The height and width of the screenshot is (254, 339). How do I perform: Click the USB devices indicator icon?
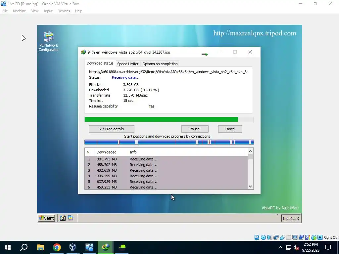pos(282,237)
